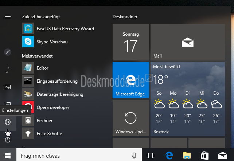Viewport: 234px width, 161px height.
Task: Open Rechner calculator icon
Action: pyautogui.click(x=28, y=120)
